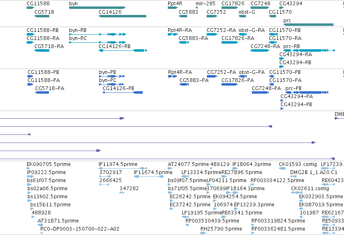Select the byn-RC transcript
This screenshot has width=344, height=235.
tap(98, 42)
